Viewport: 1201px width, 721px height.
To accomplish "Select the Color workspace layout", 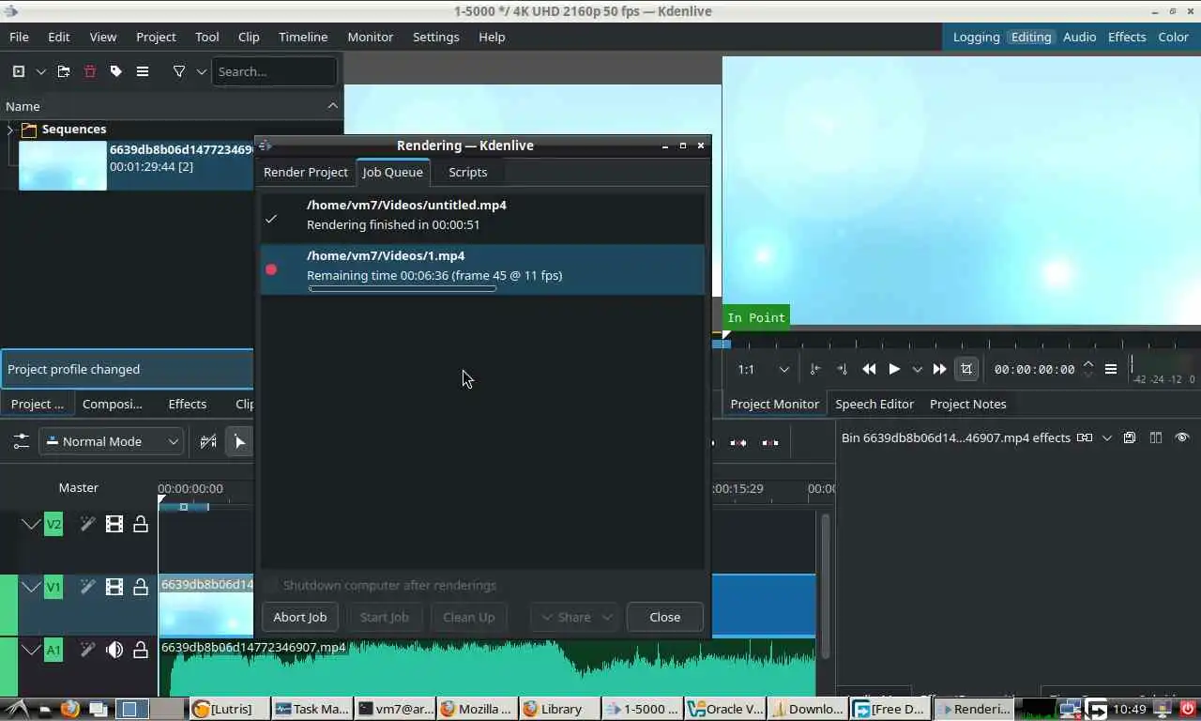I will 1173,37.
